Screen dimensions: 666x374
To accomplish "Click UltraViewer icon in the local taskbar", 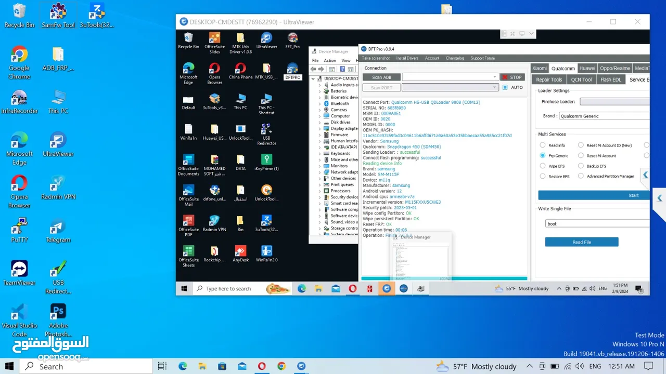I will point(301,366).
